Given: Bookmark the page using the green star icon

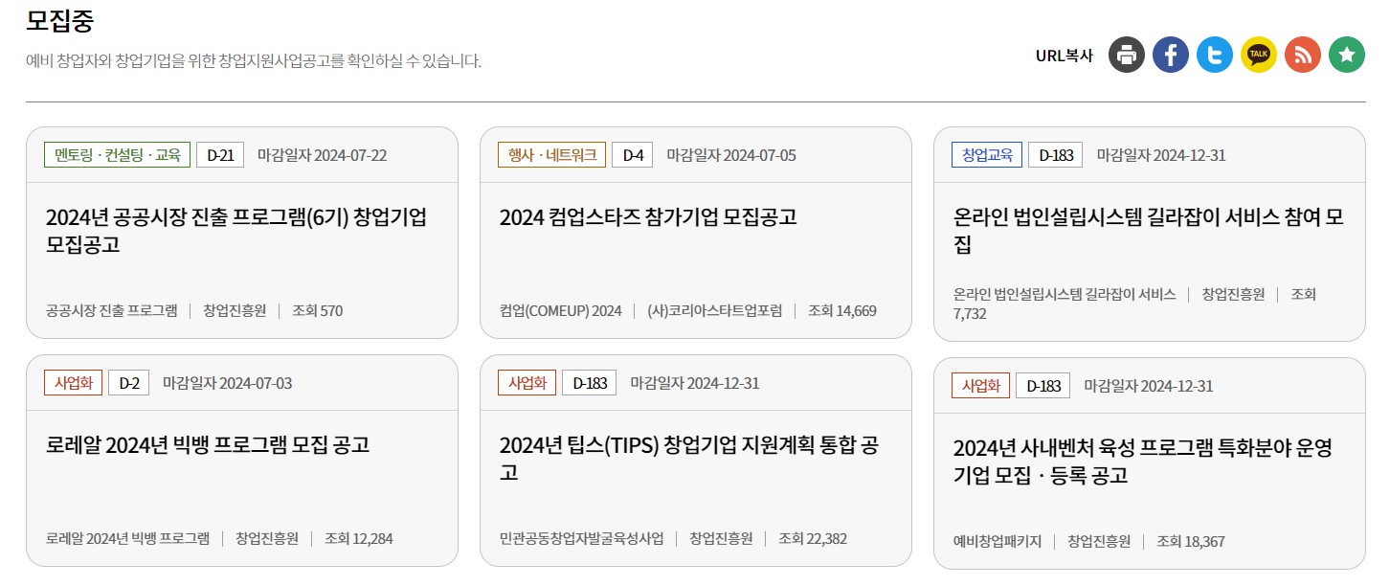Looking at the screenshot, I should (1346, 55).
